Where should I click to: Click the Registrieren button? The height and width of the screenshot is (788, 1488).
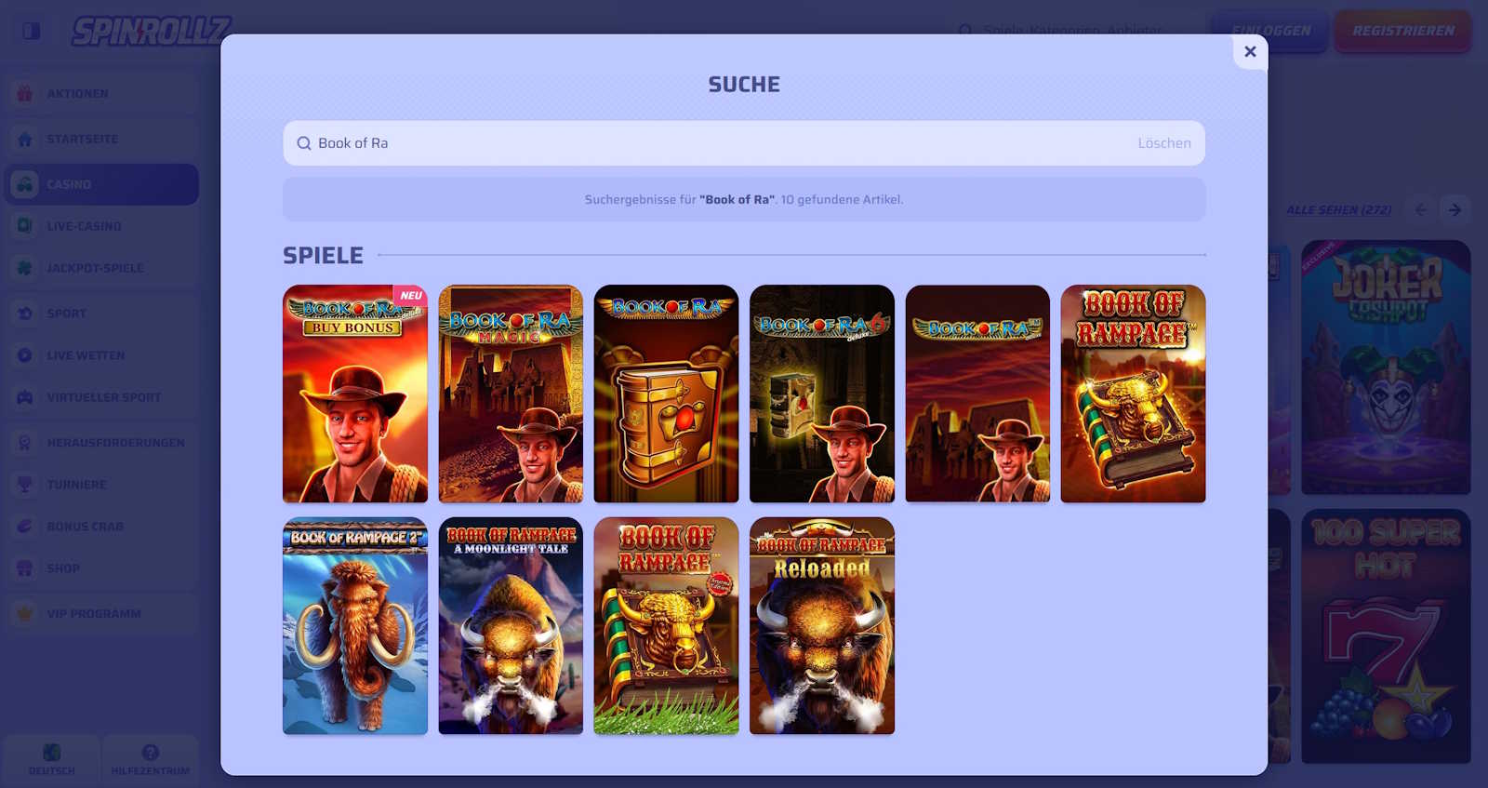coord(1402,31)
